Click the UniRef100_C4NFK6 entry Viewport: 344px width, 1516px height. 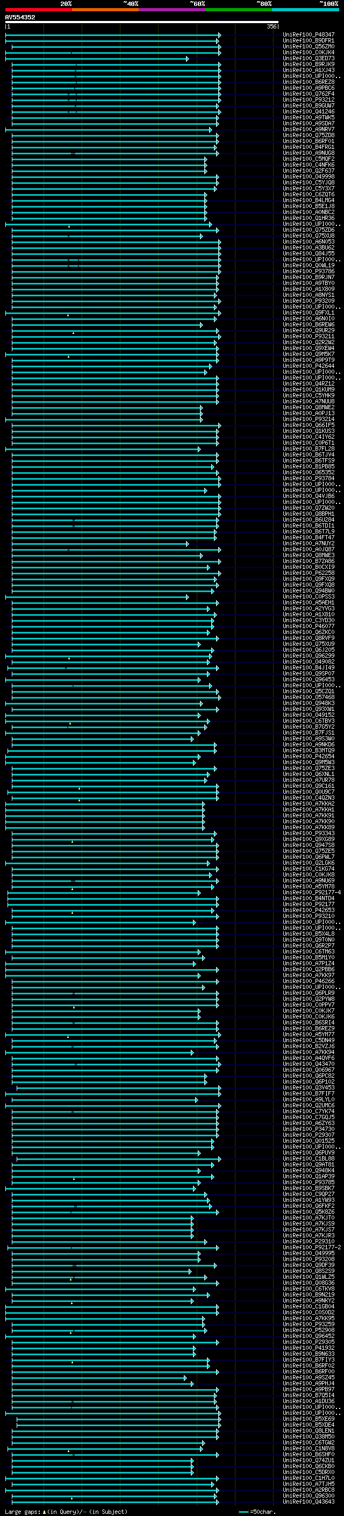coord(309,165)
